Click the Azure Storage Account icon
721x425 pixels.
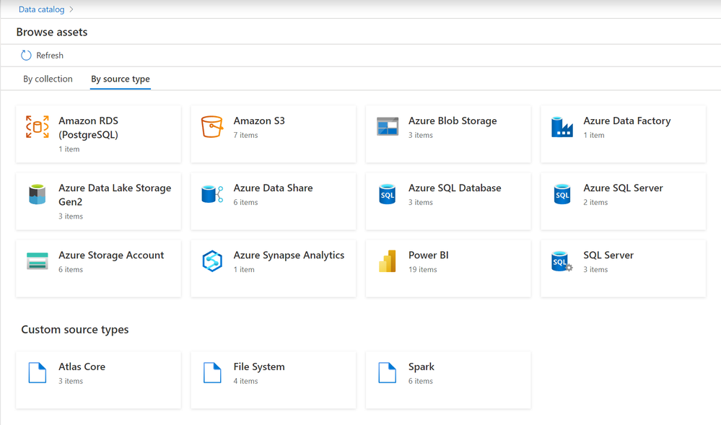coord(38,261)
